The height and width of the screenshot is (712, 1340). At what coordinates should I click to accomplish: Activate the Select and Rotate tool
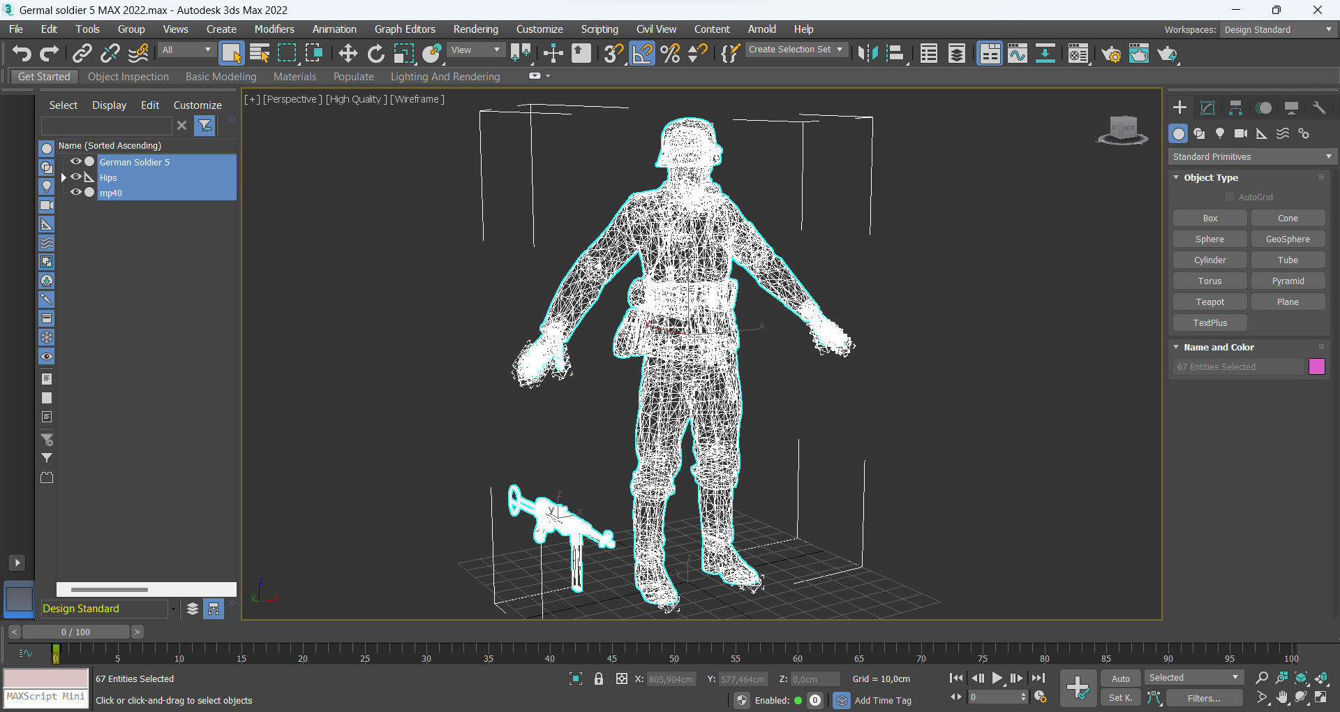point(375,54)
